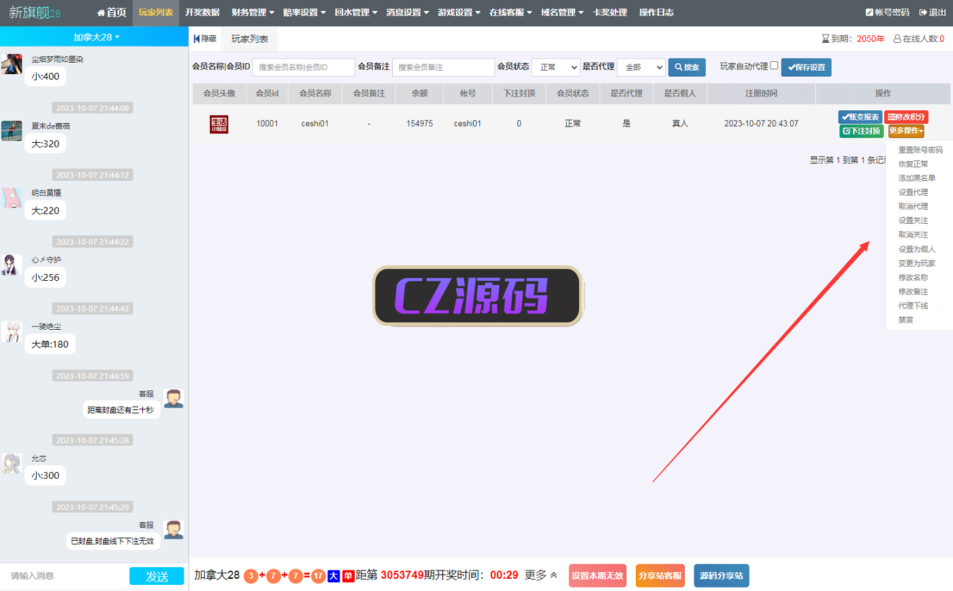Image resolution: width=953 pixels, height=591 pixels.
Task: Open the 财务管理 menu
Action: [253, 12]
